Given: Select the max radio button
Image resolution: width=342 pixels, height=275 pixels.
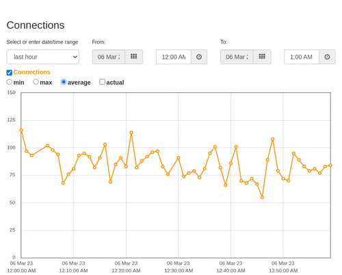Looking at the screenshot, I should pos(36,82).
